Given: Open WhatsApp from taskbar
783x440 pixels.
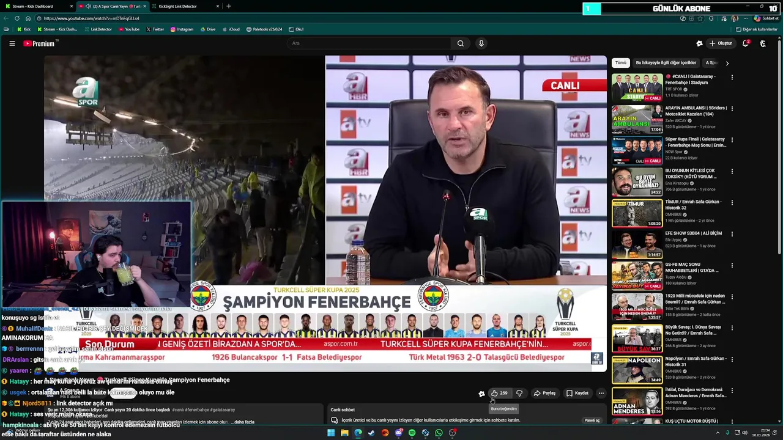Looking at the screenshot, I should [439, 433].
